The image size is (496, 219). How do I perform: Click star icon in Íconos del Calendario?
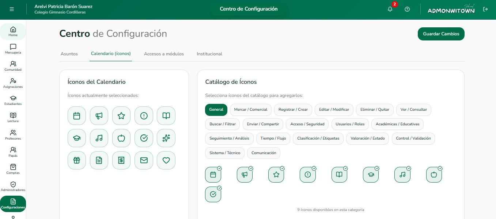pos(121,116)
